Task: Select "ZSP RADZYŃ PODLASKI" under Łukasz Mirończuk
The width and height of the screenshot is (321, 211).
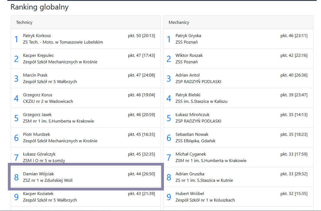Action: 198,121
